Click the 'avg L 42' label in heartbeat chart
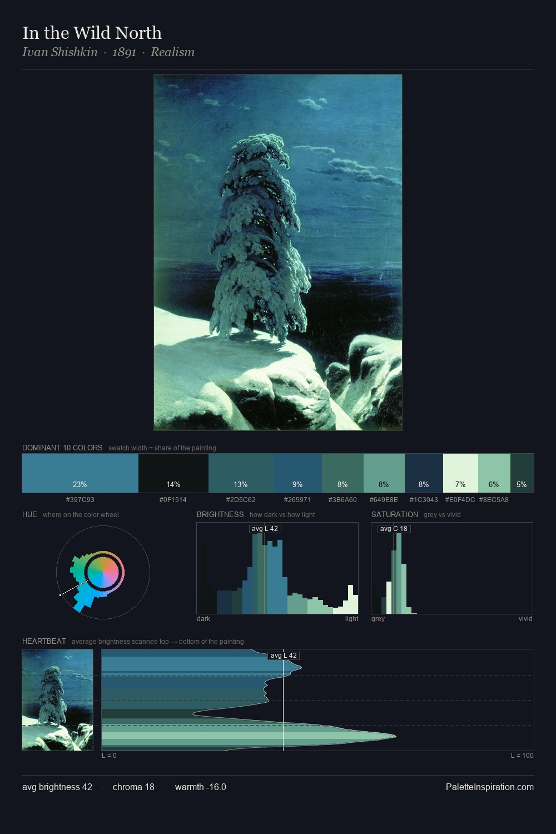 click(x=284, y=656)
